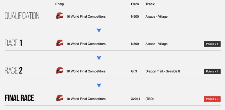Screen dimensions: 225x110
Task: Click blue arrow above Final Race row
Action: coord(99,85)
